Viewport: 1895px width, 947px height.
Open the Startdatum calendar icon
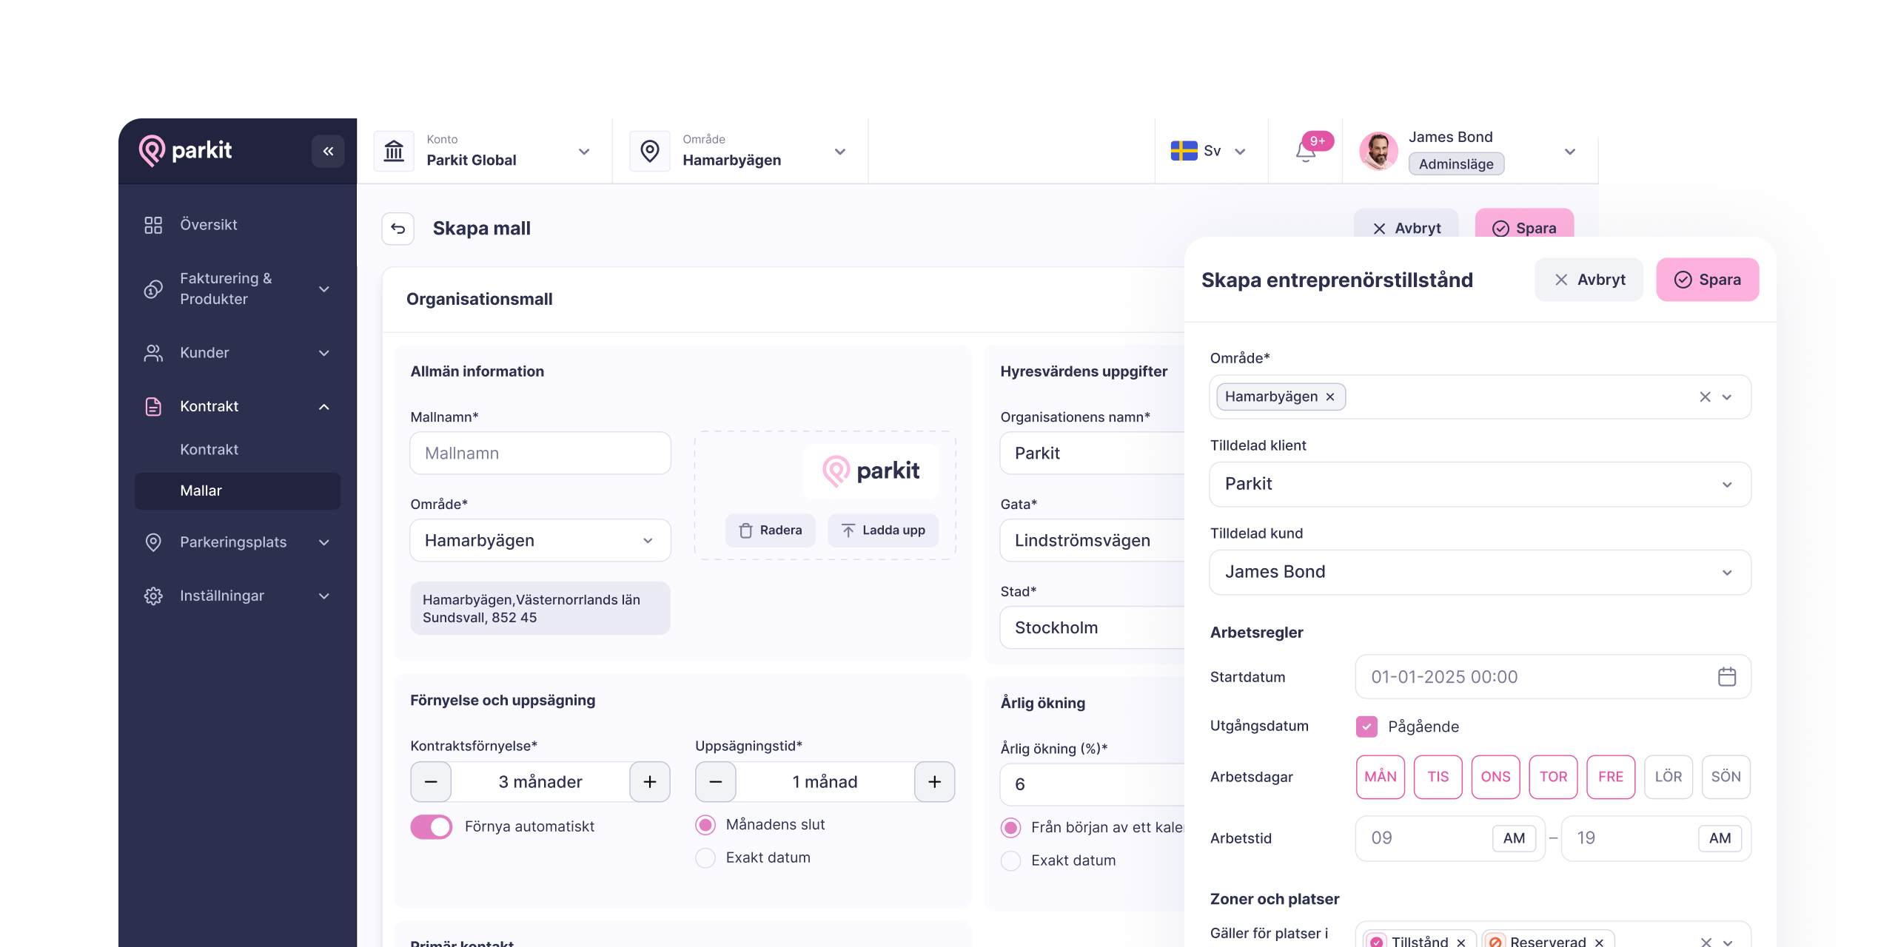1726,676
